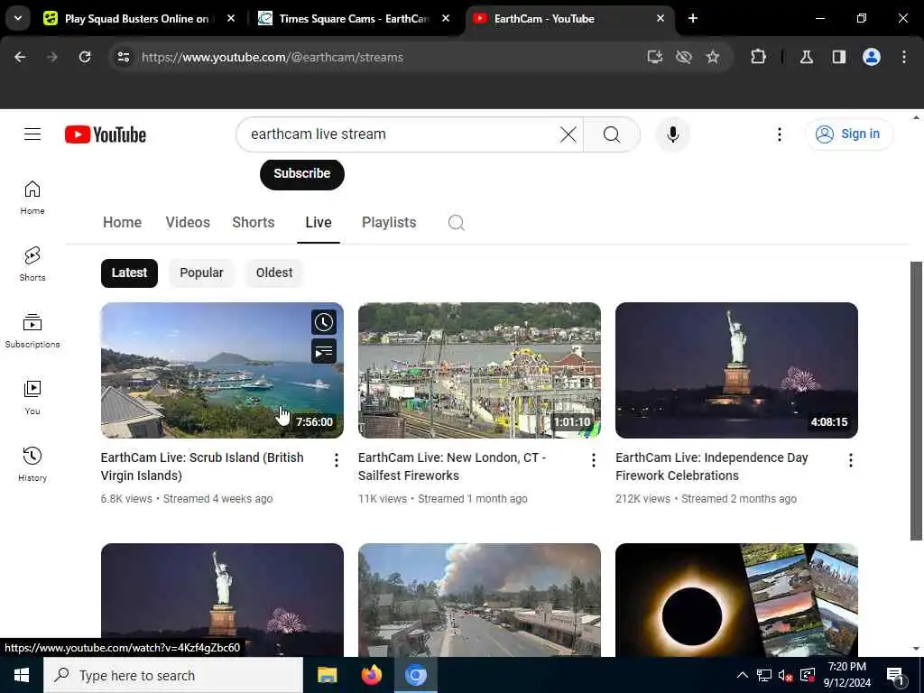Click the crossed-out eye icon in address bar
The height and width of the screenshot is (693, 924).
click(x=684, y=57)
